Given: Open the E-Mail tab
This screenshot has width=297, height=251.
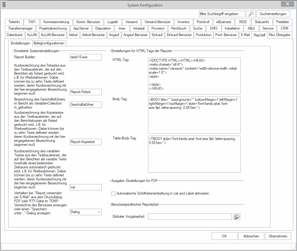Looking at the screenshot, I should [x=245, y=35].
